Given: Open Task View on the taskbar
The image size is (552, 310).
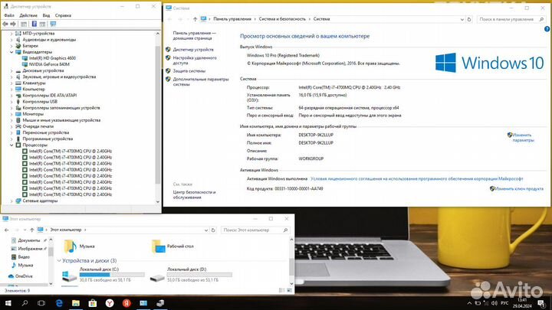Looking at the screenshot, I should click(x=41, y=303).
